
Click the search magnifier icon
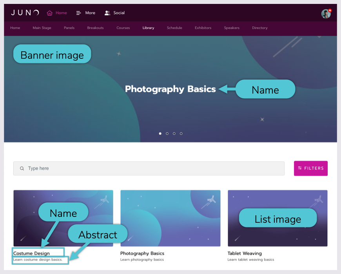pyautogui.click(x=22, y=168)
